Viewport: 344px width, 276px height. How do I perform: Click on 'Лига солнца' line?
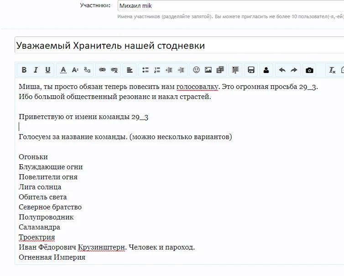click(40, 187)
